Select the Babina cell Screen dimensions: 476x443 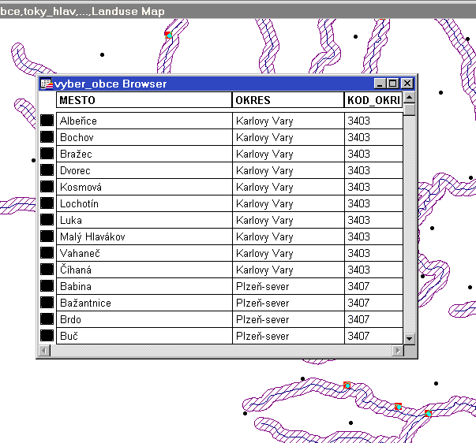click(x=144, y=286)
